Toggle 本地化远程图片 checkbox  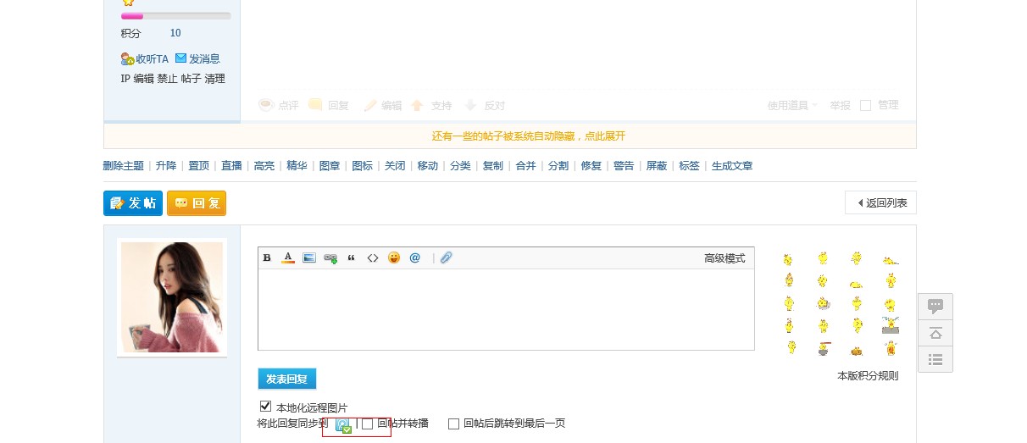[x=265, y=407]
